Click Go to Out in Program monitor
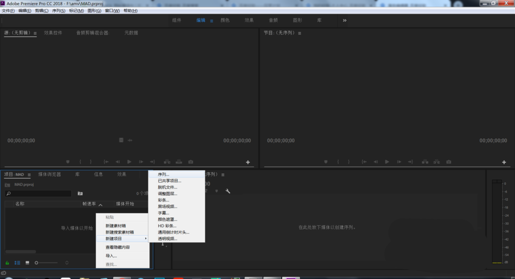This screenshot has height=279, width=515. click(410, 162)
